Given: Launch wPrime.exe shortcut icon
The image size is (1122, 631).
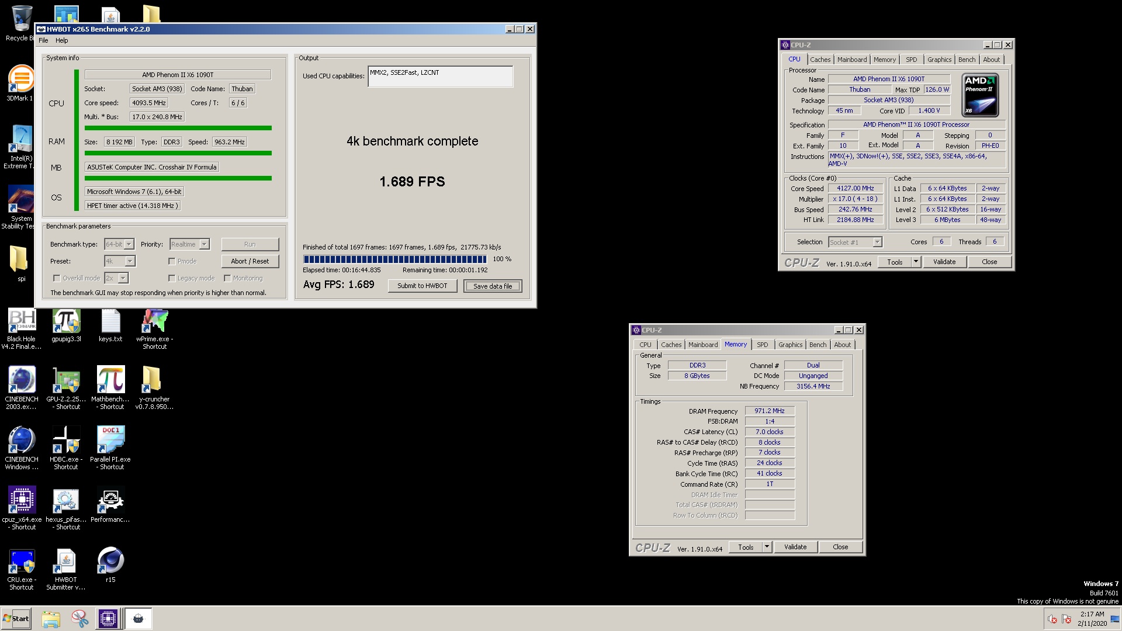Looking at the screenshot, I should point(155,330).
